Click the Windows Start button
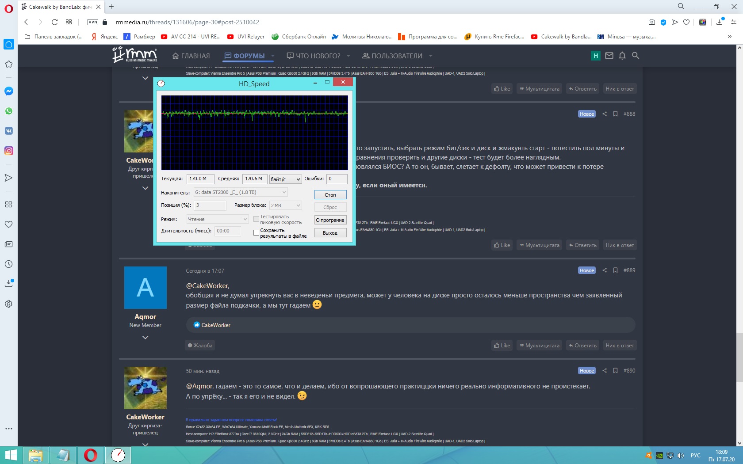The image size is (743, 464). coord(11,455)
